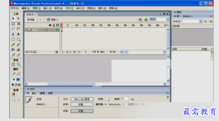
Task: Click the blue fill color swatch
Action: click(18, 80)
